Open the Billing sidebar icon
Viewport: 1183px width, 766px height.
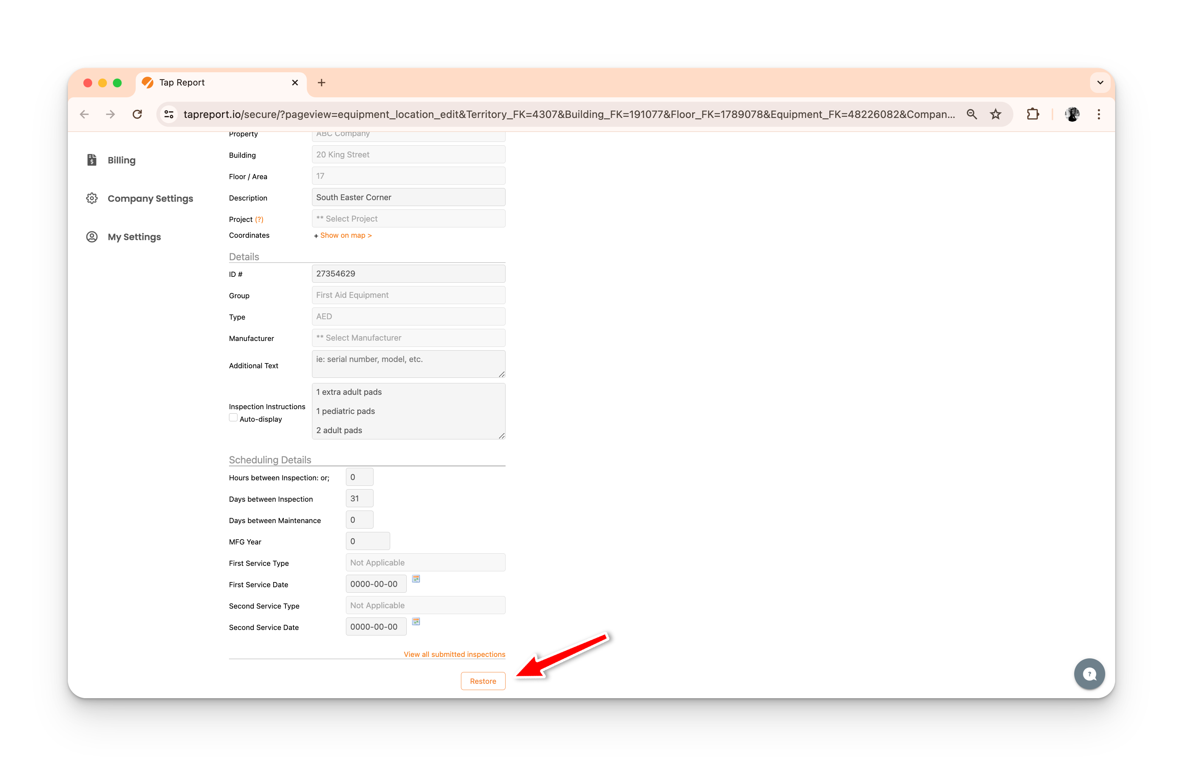click(x=92, y=160)
